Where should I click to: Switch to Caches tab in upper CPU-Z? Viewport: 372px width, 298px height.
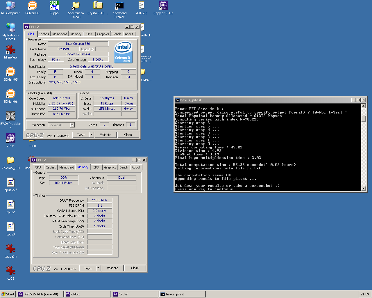tap(44, 34)
